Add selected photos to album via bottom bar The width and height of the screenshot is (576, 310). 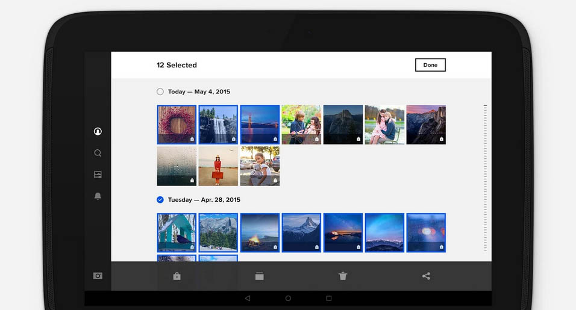[x=260, y=276]
